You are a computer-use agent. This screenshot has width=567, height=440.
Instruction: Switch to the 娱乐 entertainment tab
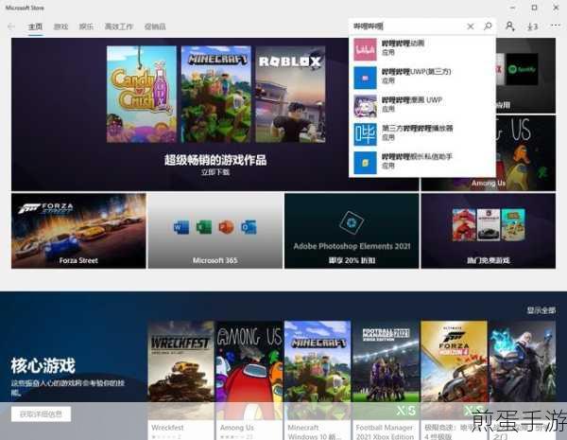click(x=86, y=26)
